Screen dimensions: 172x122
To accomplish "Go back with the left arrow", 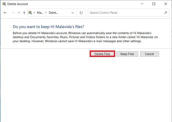I will pyautogui.click(x=5, y=13).
